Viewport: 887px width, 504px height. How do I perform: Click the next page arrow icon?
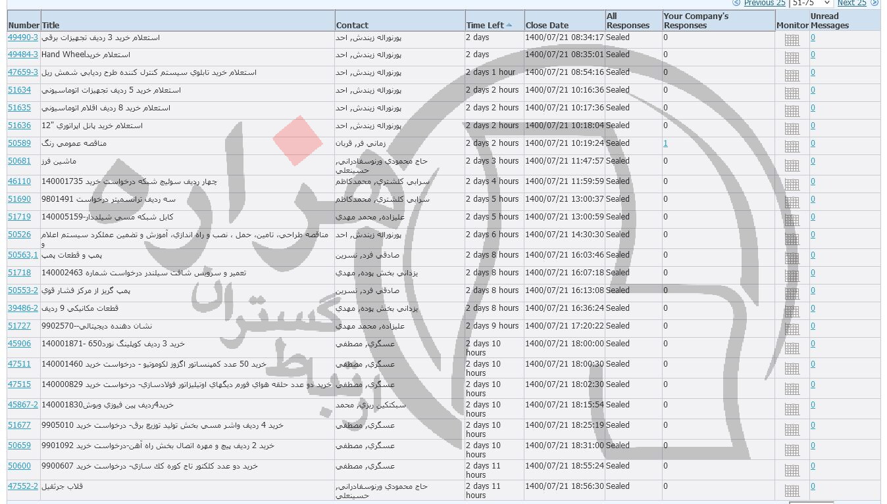(874, 3)
